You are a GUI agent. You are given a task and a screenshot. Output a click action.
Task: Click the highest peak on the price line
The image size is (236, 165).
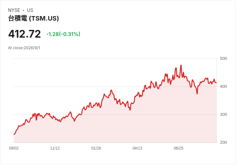[x=181, y=65]
